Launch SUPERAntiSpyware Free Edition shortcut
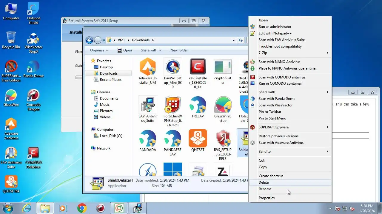This screenshot has width=382, height=214. 11,71
